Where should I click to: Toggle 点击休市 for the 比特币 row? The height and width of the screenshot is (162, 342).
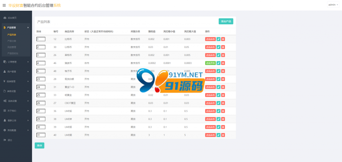(x=210, y=39)
